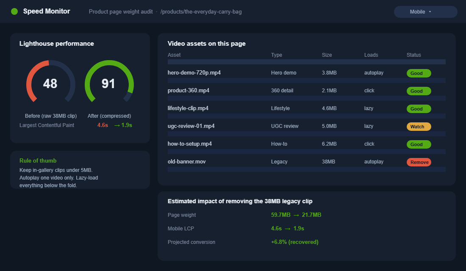466x271 pixels.
Task: Click the /products/the-everyday-carry-bag path
Action: (x=201, y=12)
